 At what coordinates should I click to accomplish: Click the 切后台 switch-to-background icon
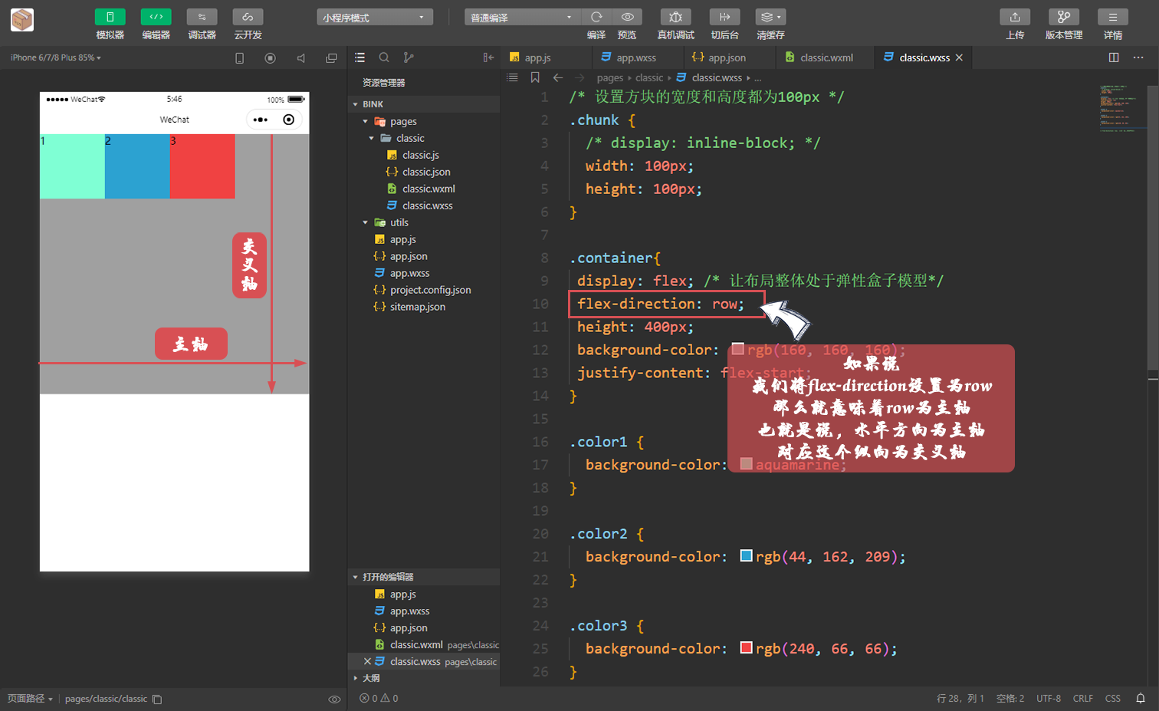(724, 16)
